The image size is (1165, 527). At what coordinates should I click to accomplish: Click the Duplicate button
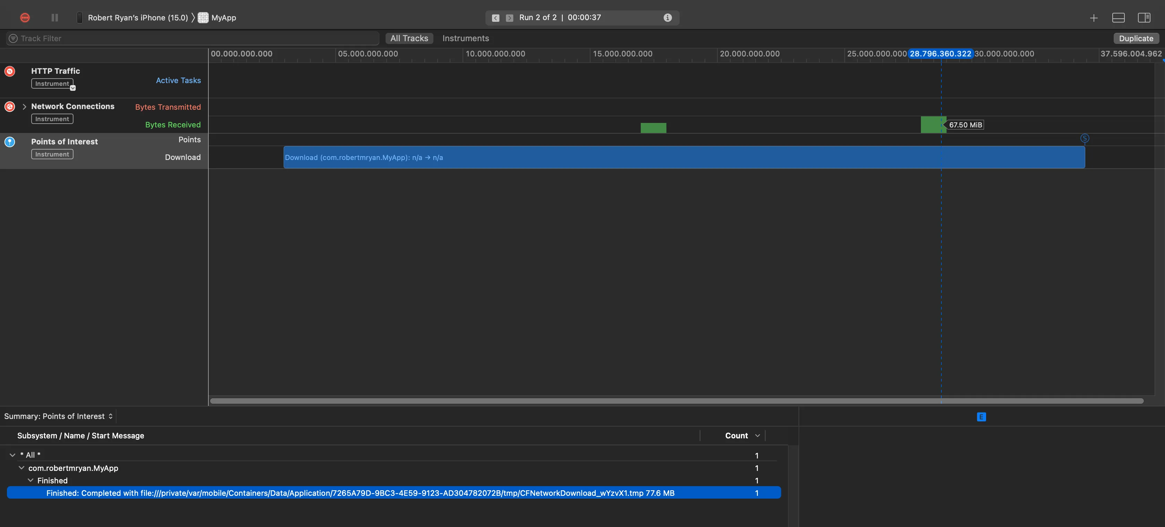[x=1136, y=38]
